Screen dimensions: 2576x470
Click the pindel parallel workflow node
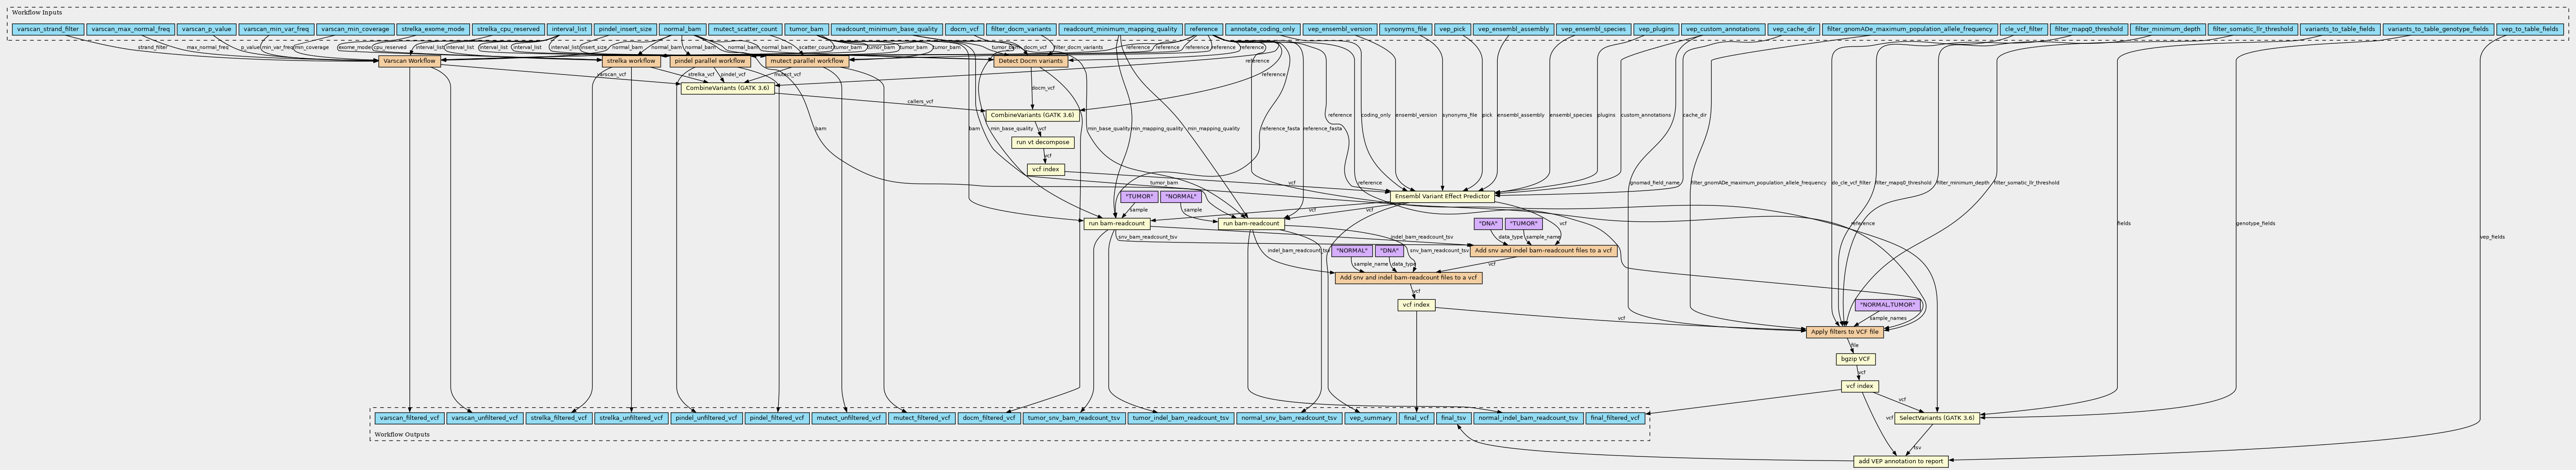(710, 61)
